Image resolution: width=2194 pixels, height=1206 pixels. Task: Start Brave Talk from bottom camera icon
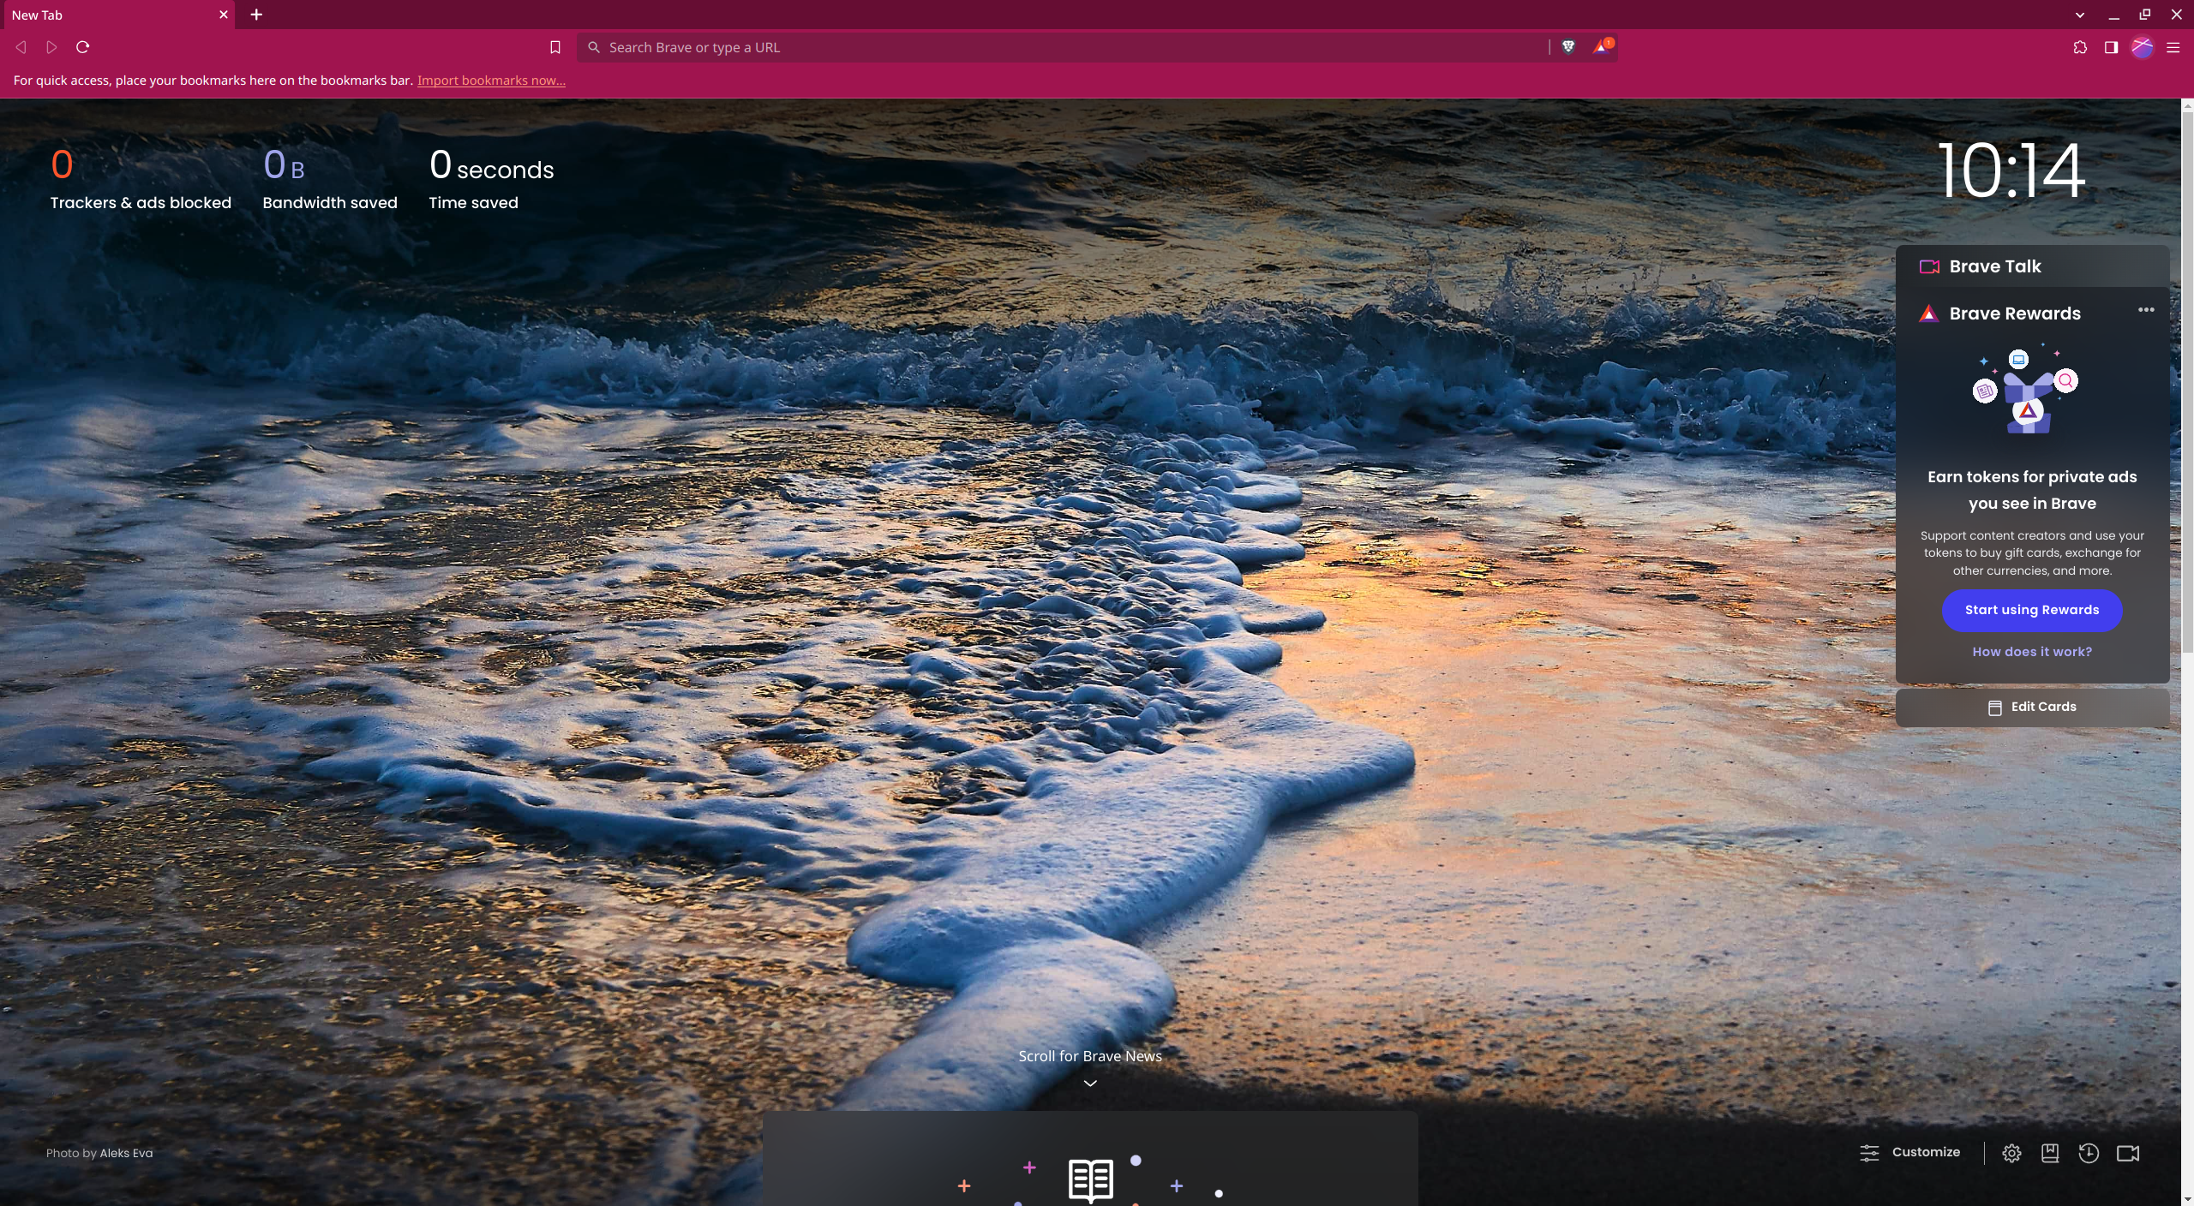pos(2128,1153)
